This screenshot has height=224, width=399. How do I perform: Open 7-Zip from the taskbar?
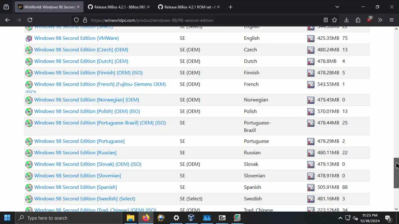(x=222, y=218)
